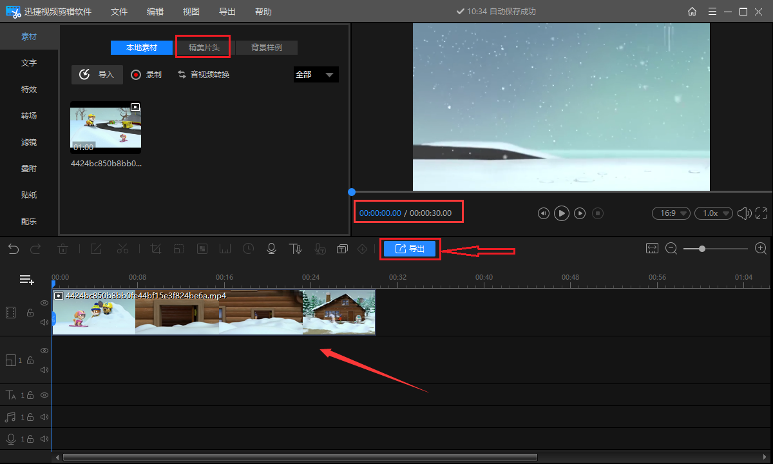Open the 转场 sidebar section
773x464 pixels.
[x=29, y=116]
